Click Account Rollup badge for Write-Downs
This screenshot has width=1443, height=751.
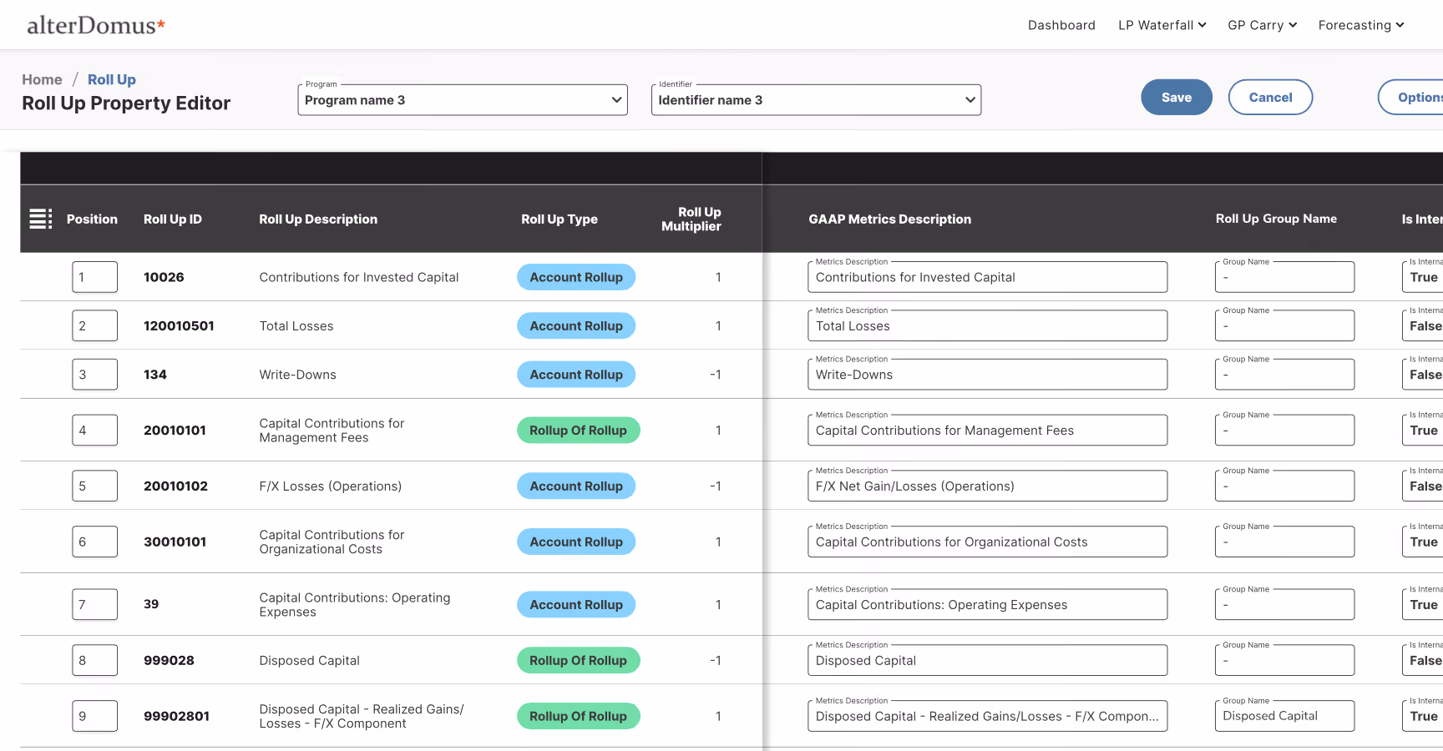[x=576, y=375]
